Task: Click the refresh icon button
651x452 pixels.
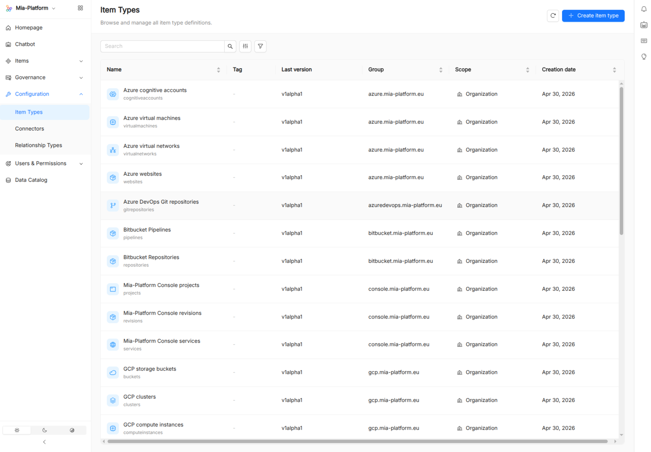Action: pos(552,16)
